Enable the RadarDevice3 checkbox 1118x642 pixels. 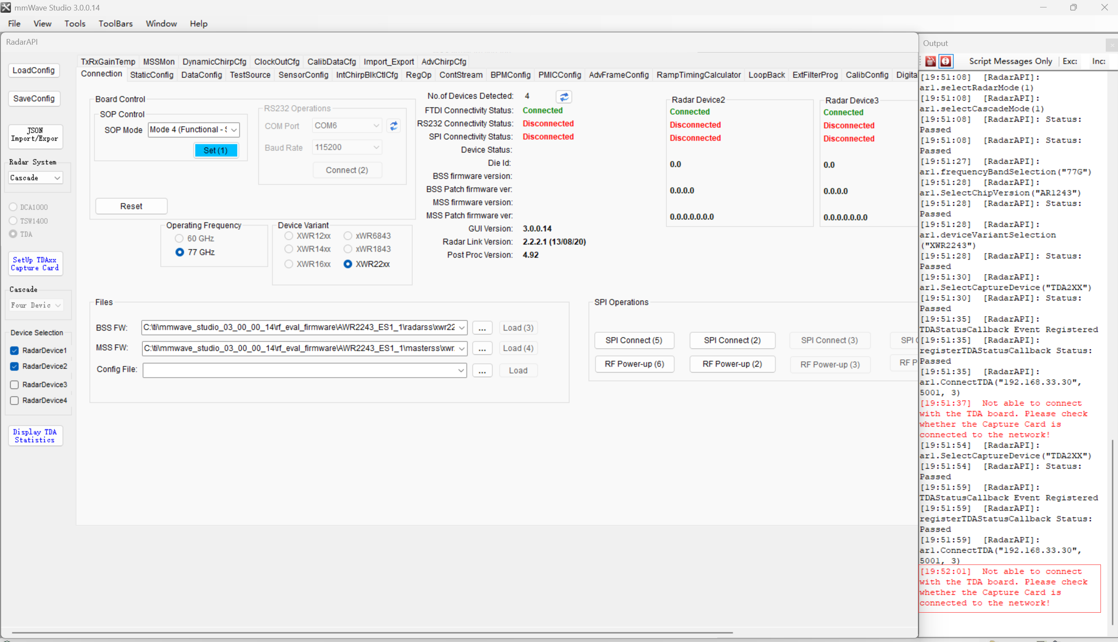[x=14, y=385]
